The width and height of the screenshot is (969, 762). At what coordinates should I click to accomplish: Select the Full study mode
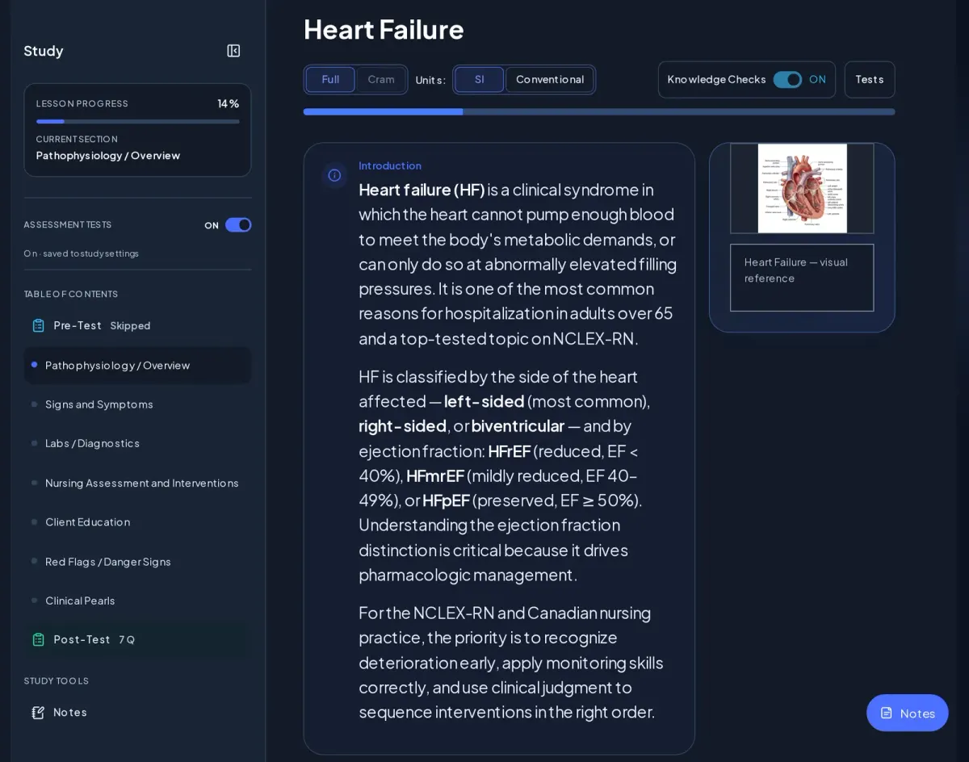point(330,79)
